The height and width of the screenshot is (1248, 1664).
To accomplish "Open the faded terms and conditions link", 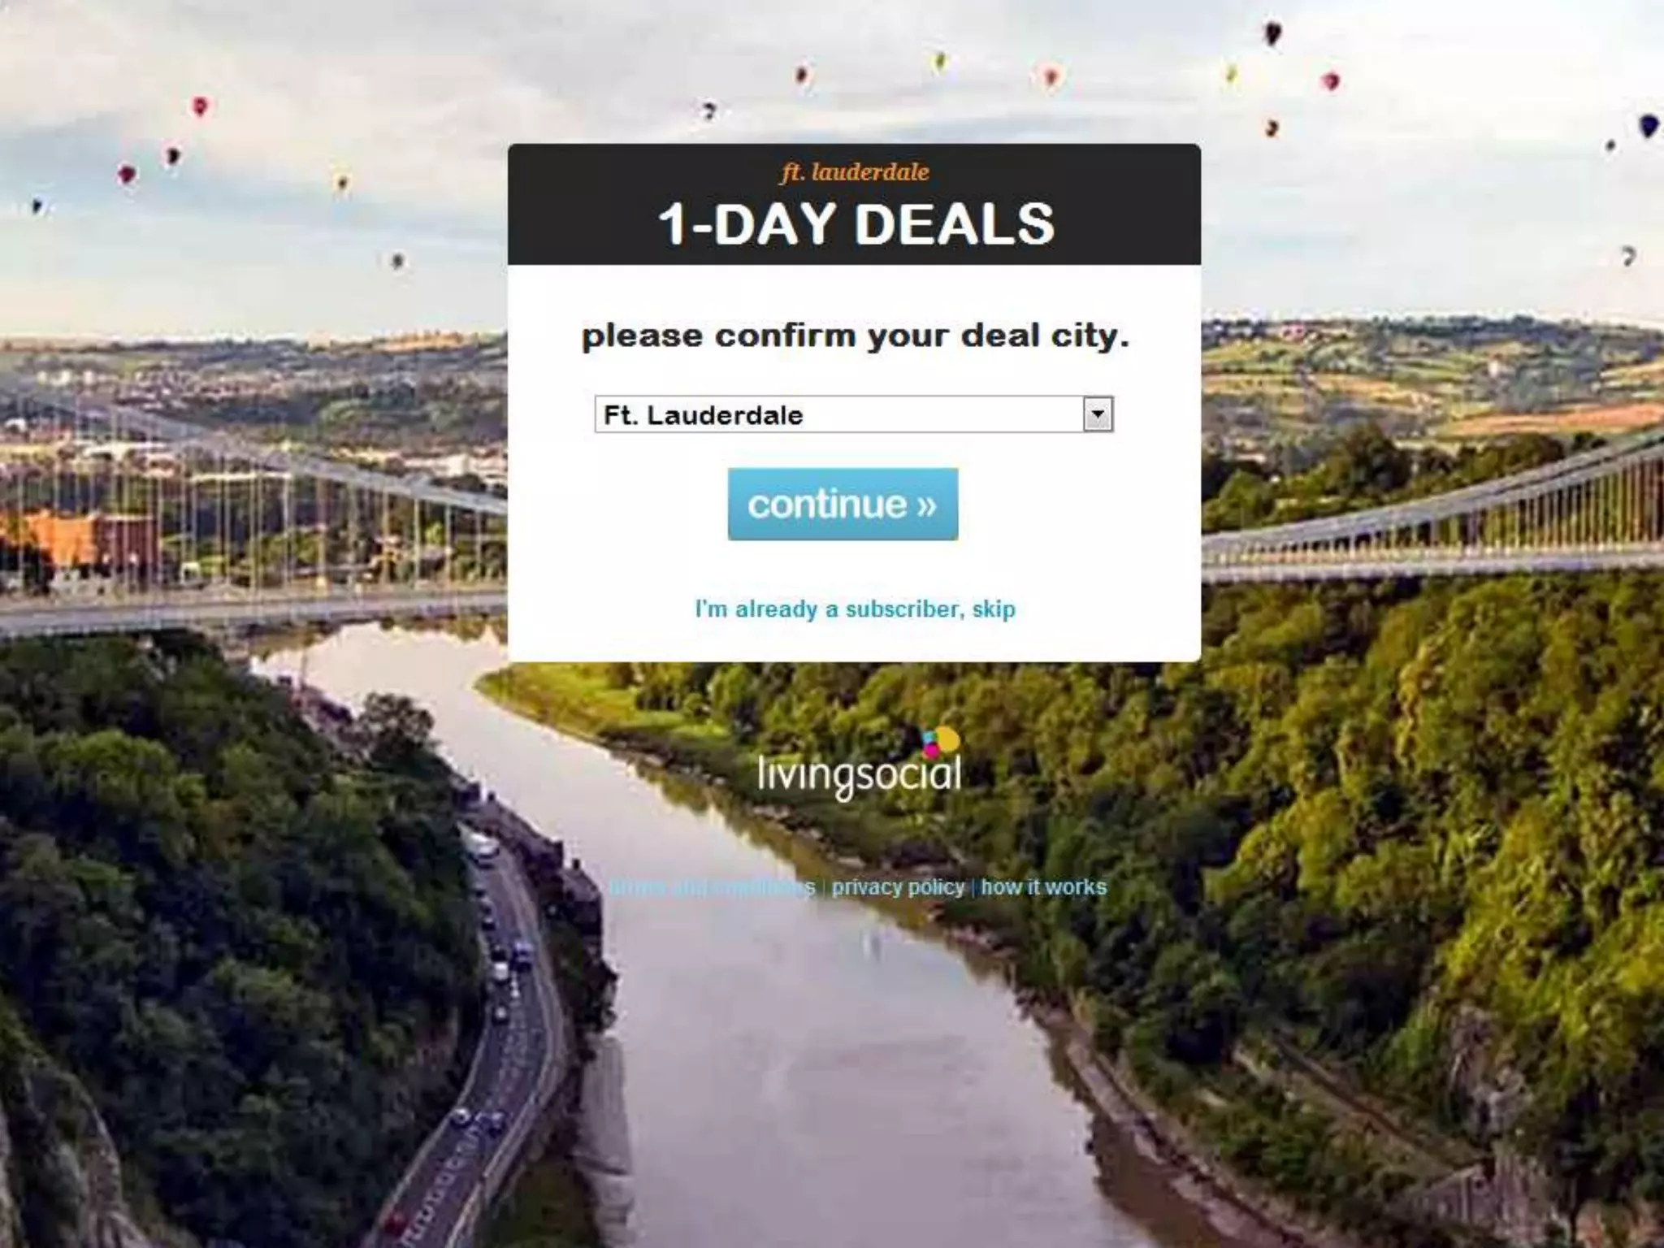I will tap(712, 887).
